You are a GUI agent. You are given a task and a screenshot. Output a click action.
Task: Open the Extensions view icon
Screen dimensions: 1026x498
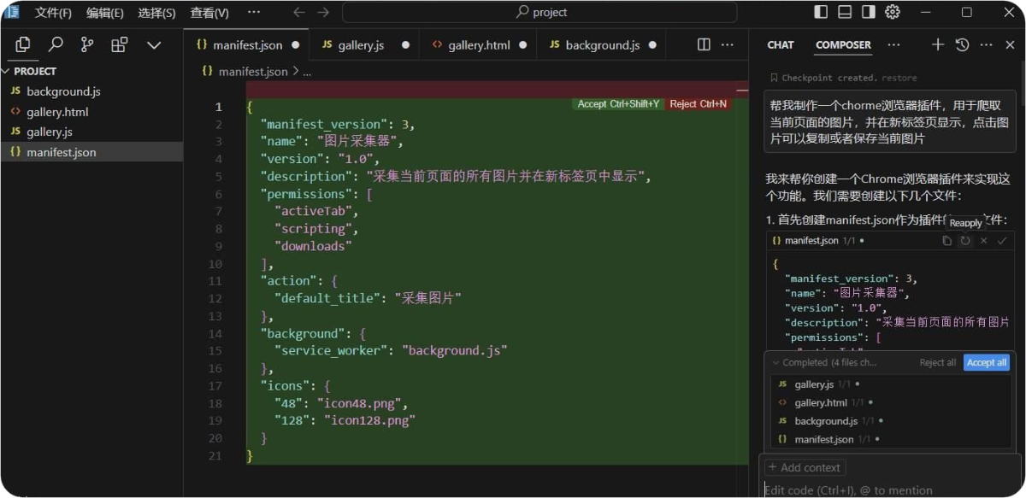[120, 44]
